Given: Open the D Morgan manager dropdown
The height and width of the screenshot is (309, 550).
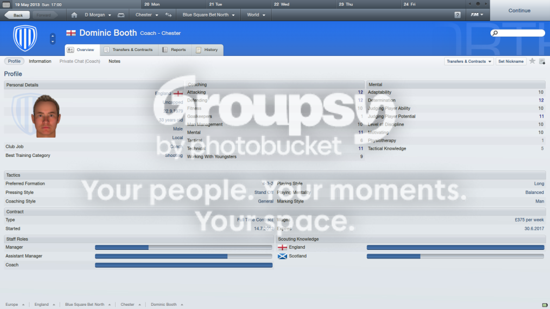Looking at the screenshot, I should coord(97,15).
